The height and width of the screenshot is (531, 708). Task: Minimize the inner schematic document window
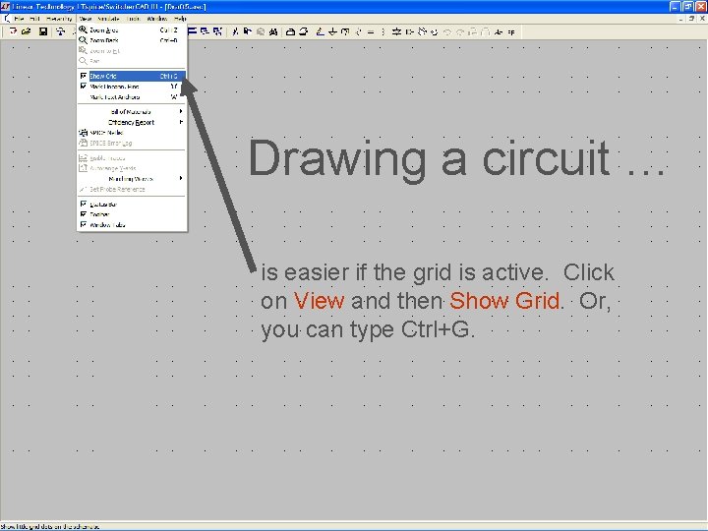pos(681,19)
